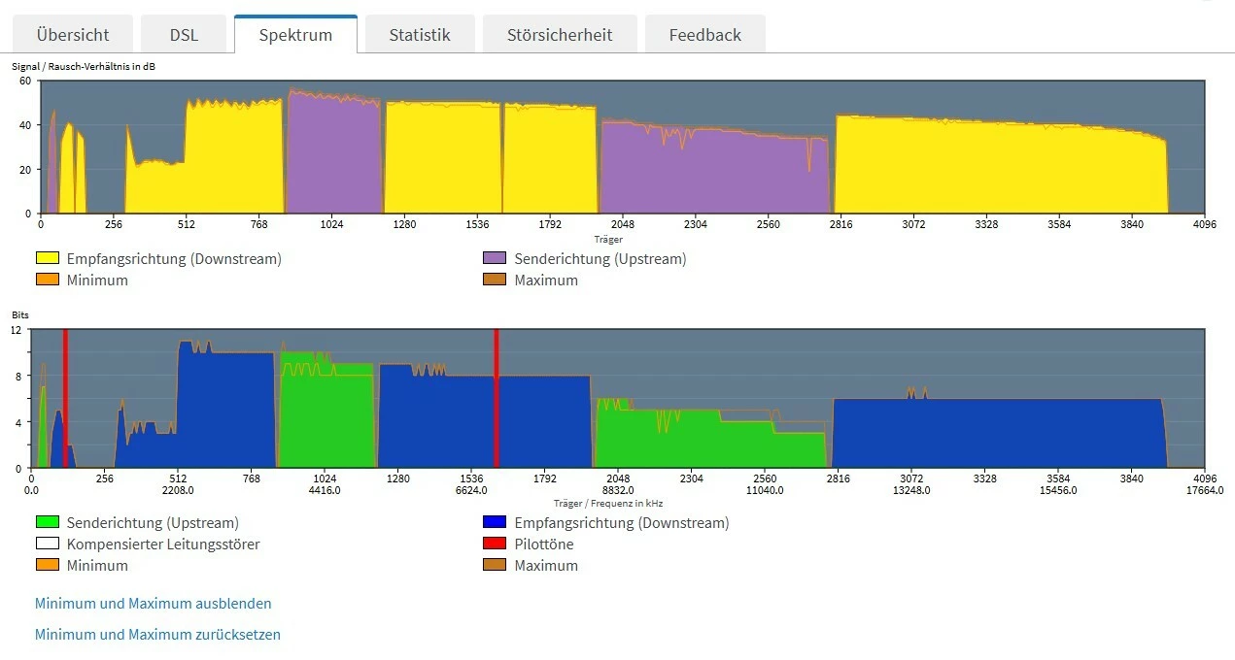The image size is (1235, 660).
Task: Click the 'Träger / Frequenz in kHz' axis label
Action: click(608, 503)
